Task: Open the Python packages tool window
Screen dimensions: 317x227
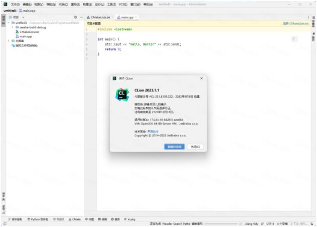Action: [x=38, y=219]
